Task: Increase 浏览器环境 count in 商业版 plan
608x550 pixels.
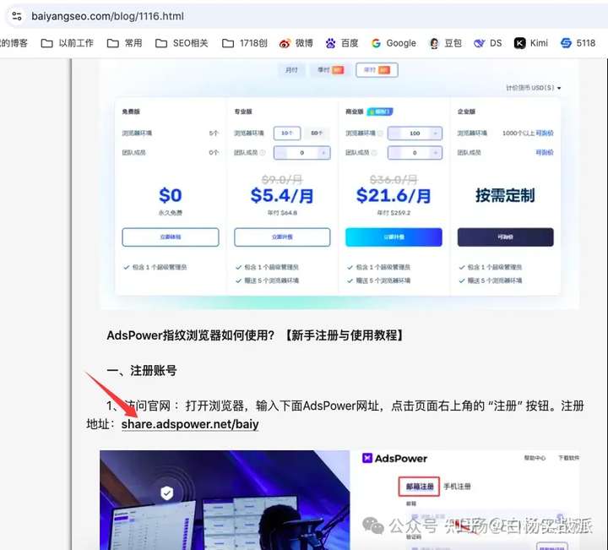Action: tap(436, 133)
